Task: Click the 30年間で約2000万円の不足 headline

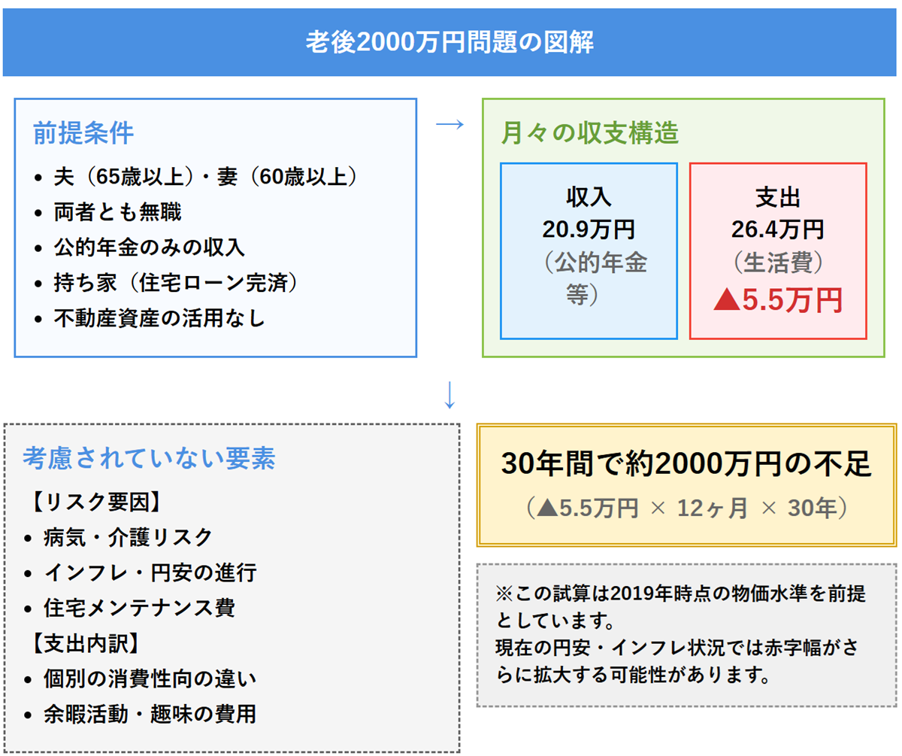Action: [686, 466]
